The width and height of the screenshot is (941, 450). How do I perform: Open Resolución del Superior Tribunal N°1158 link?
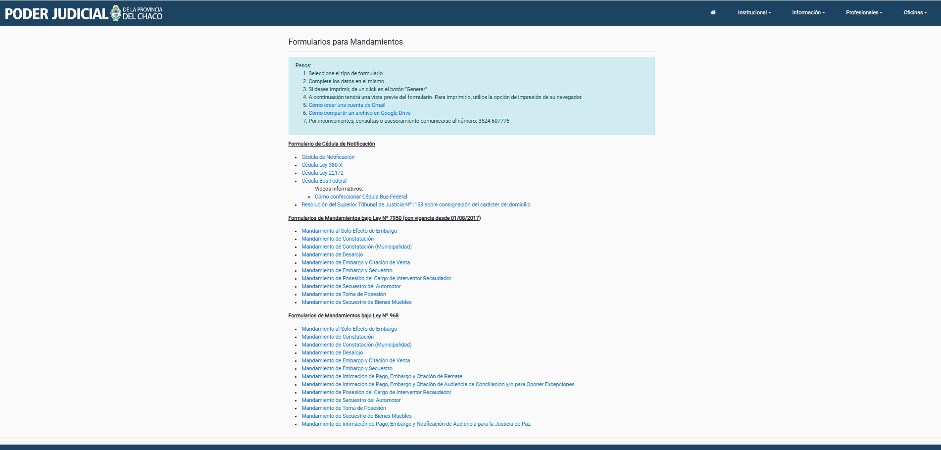tap(415, 204)
